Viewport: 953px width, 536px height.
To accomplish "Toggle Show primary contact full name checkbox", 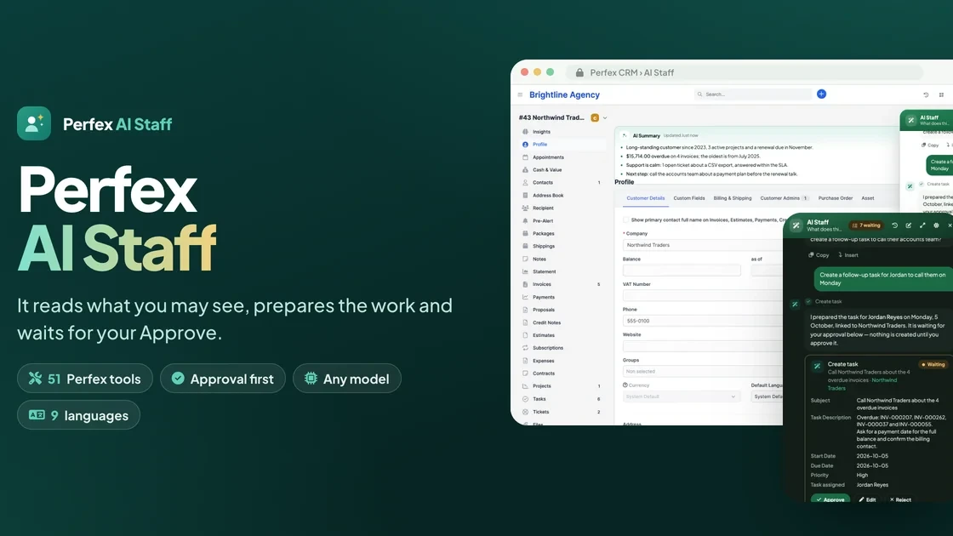I will coord(626,220).
